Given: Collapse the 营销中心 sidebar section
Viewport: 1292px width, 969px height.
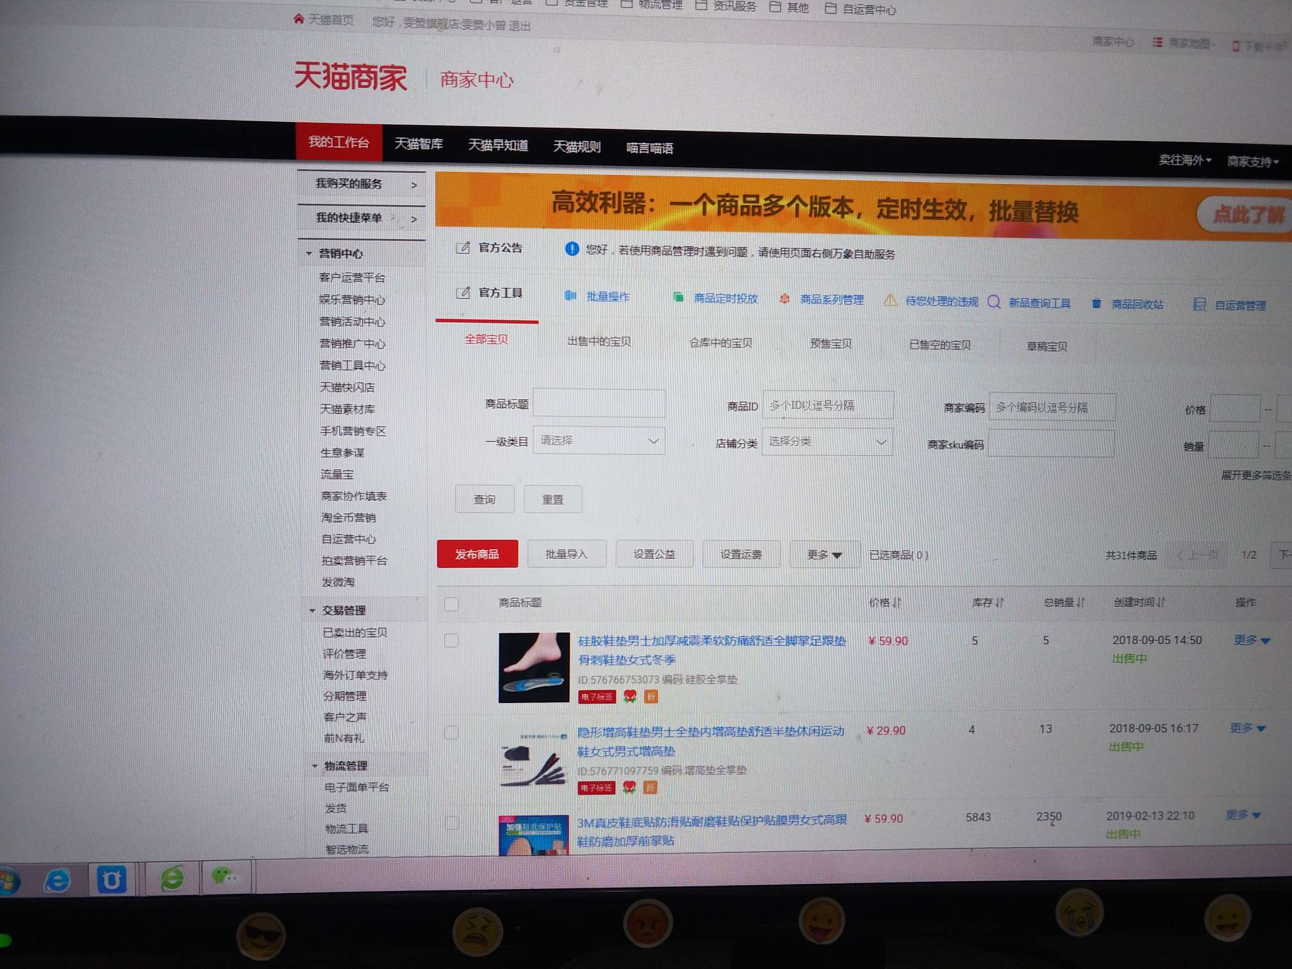Looking at the screenshot, I should [x=309, y=254].
